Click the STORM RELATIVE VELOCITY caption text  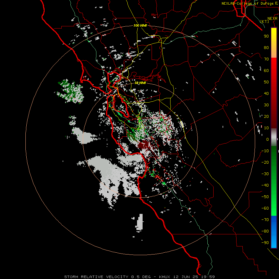point(96,277)
